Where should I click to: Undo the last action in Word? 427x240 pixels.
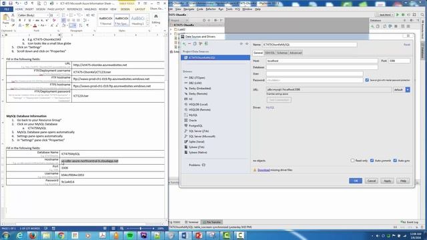17,3
